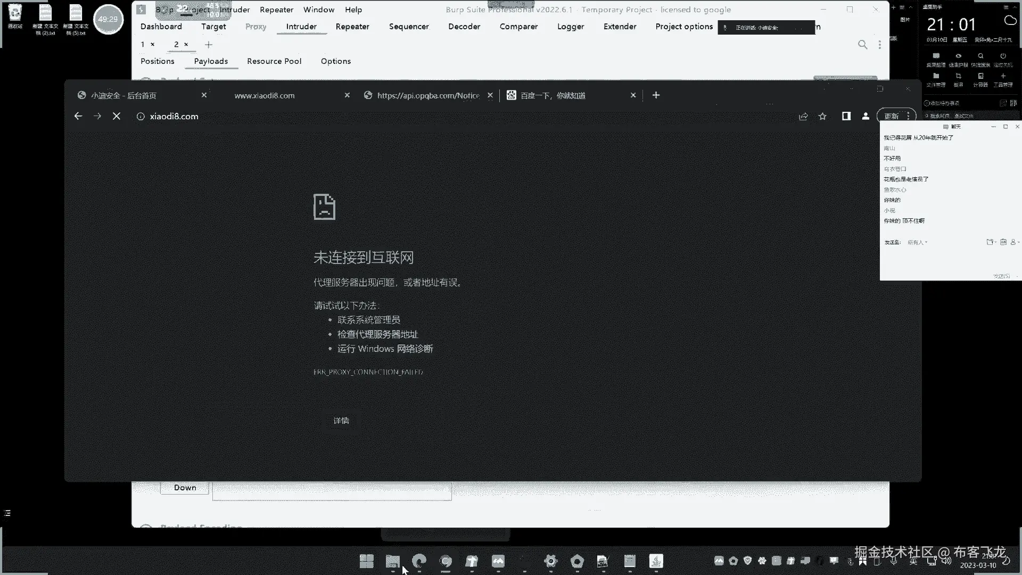Open a new browser tab
Image resolution: width=1022 pixels, height=575 pixels.
[x=656, y=95]
